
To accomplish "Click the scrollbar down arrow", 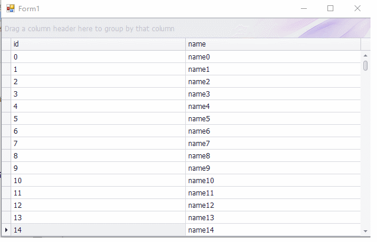I will tap(365, 231).
